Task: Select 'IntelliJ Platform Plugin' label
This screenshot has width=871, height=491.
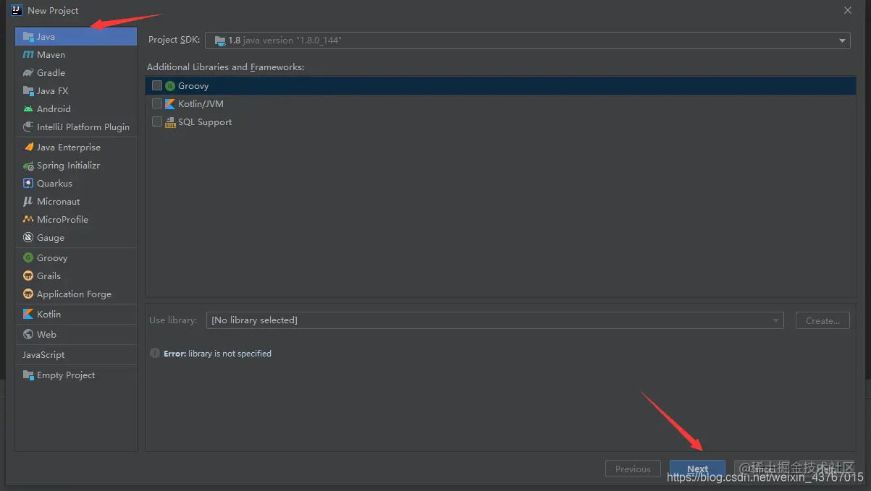Action: (x=83, y=127)
